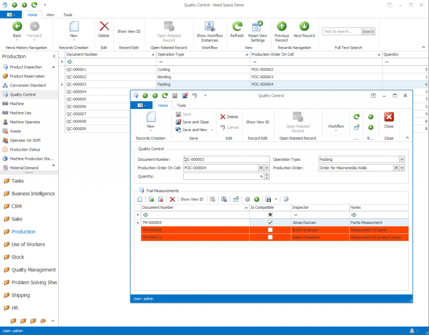Delete selected trial measurement with red X

point(172,199)
